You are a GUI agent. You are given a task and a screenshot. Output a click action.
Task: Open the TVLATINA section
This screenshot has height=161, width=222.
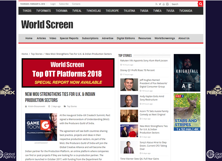point(129,11)
